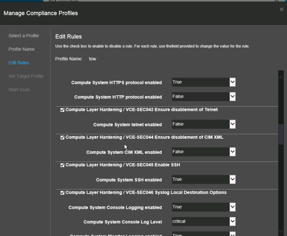Disable the VCE-SEC045 Enable SSH rule

[x=62, y=165]
